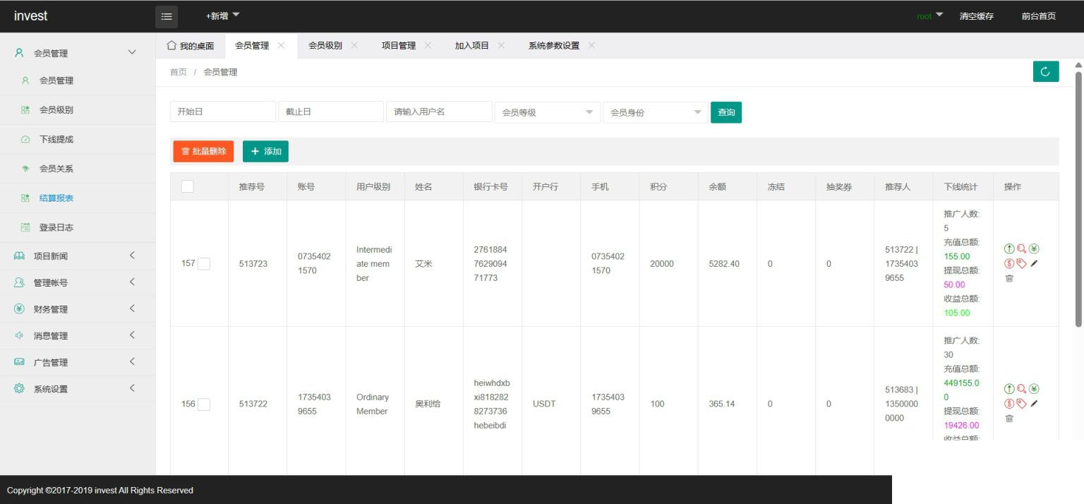Click the 查询 search button
This screenshot has width=1084, height=504.
(x=725, y=112)
